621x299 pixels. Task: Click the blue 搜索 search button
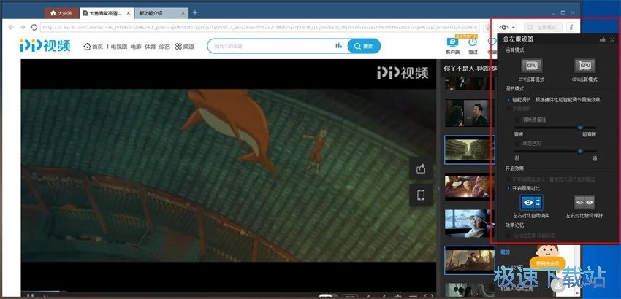click(x=364, y=46)
